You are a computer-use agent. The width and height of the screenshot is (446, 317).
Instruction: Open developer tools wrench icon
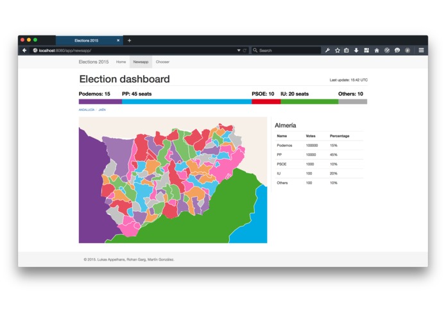tap(327, 50)
